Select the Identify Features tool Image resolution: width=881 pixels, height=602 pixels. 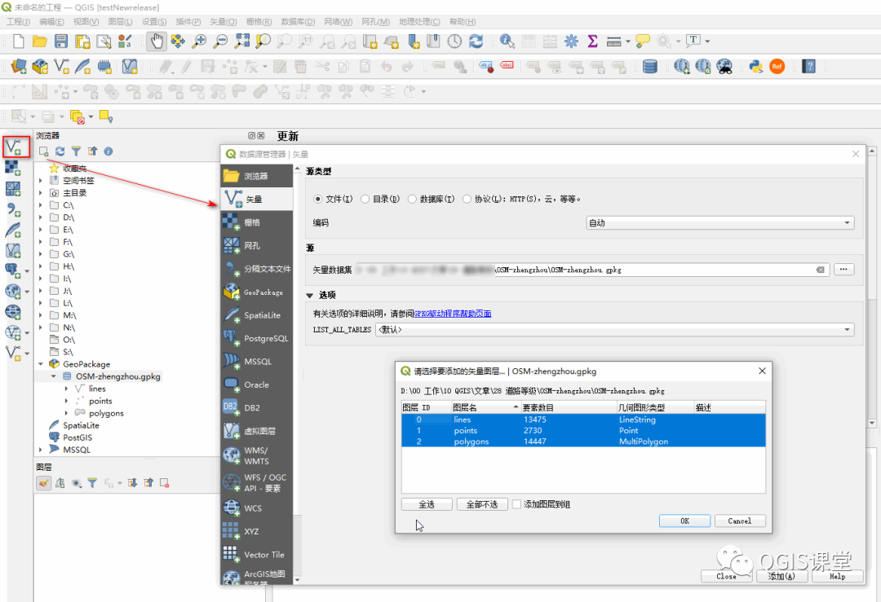[x=507, y=41]
